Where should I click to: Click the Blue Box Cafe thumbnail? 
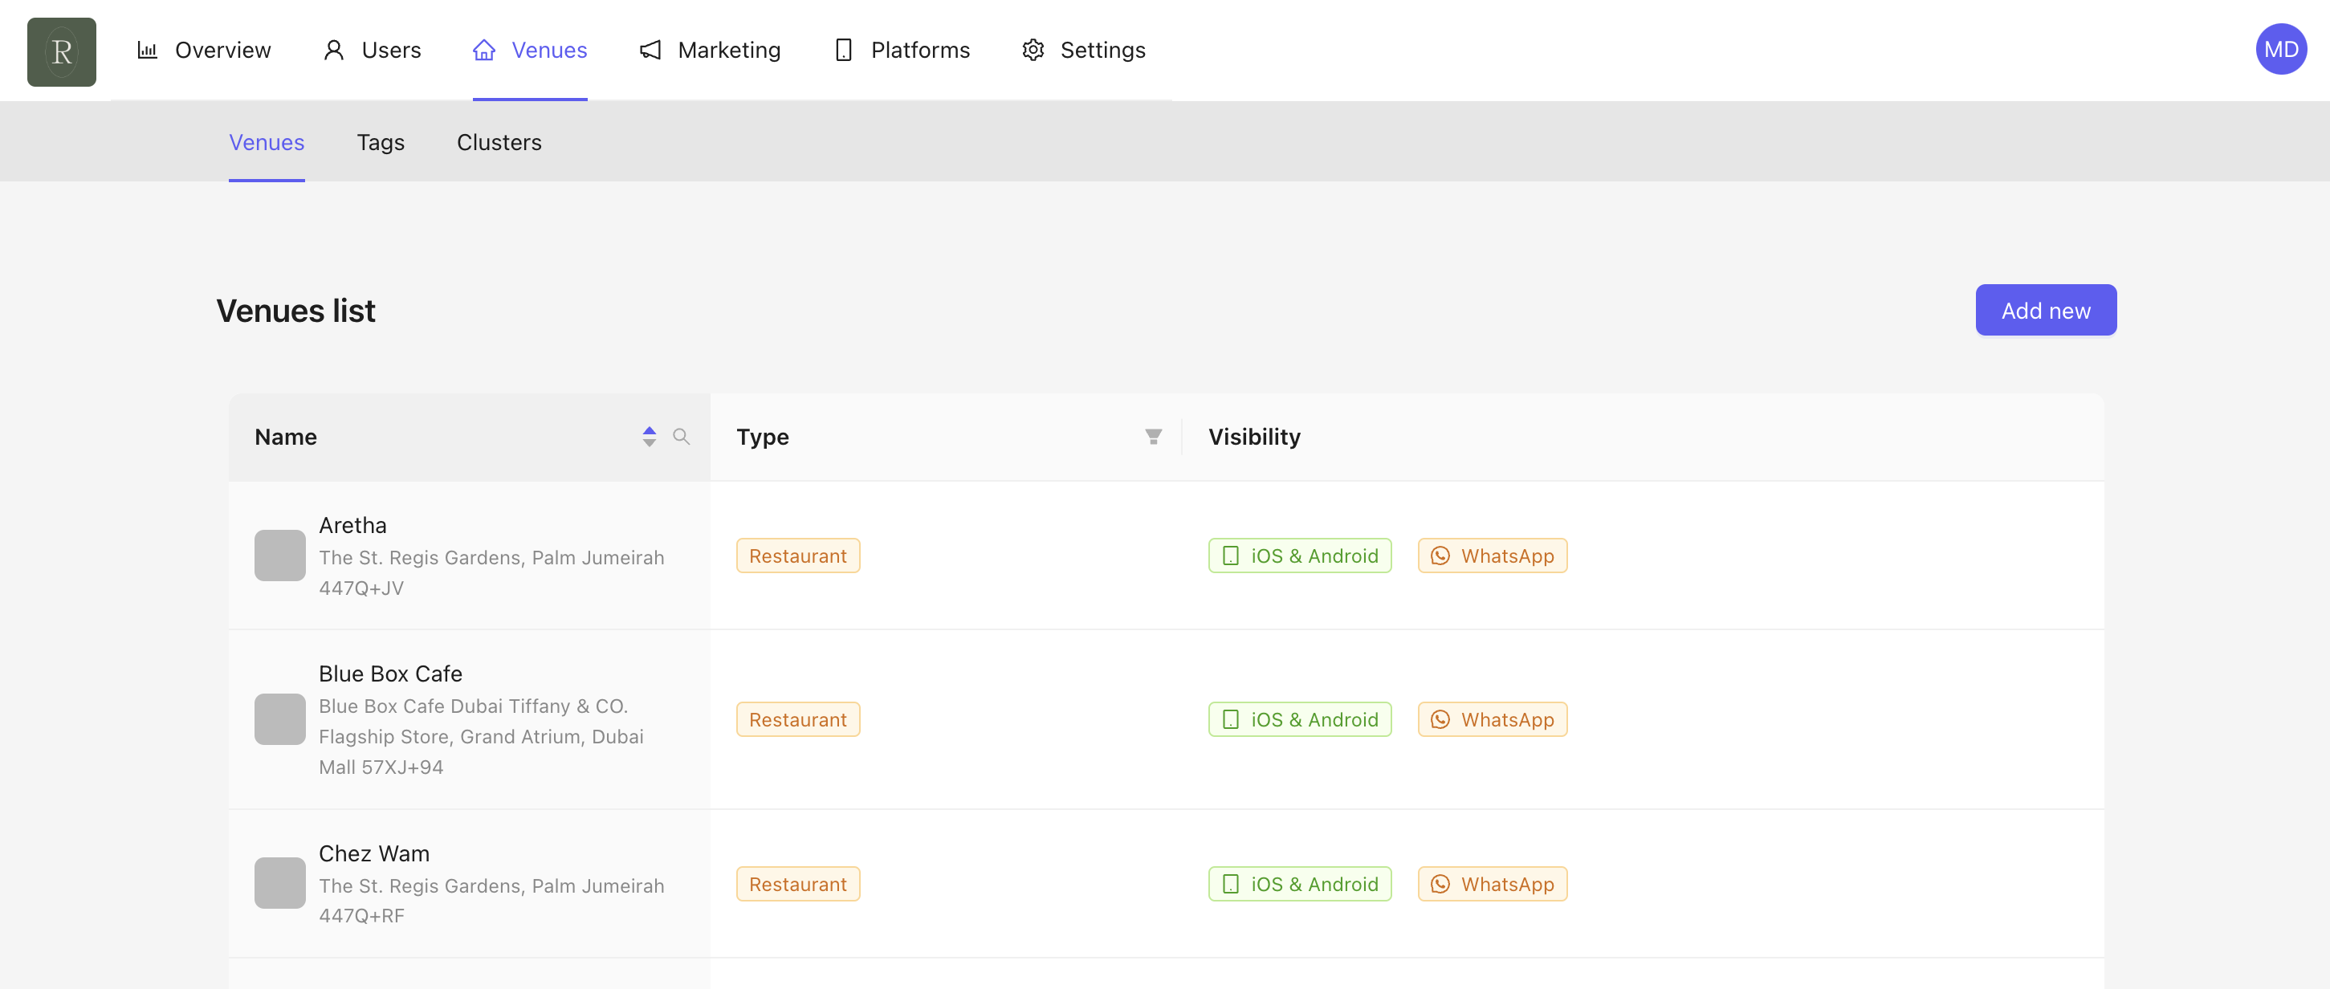279,718
